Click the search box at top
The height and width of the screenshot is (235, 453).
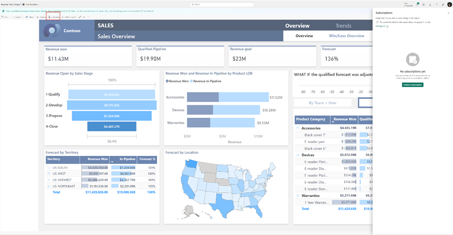point(222,5)
